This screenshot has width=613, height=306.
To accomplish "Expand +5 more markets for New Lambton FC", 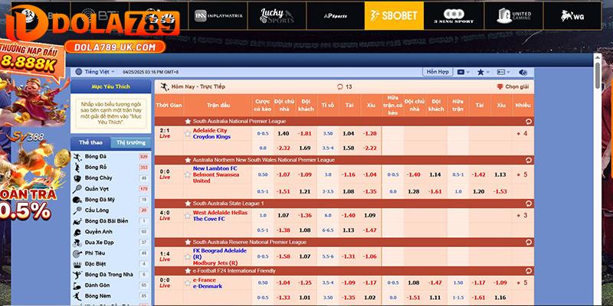I will tap(522, 174).
